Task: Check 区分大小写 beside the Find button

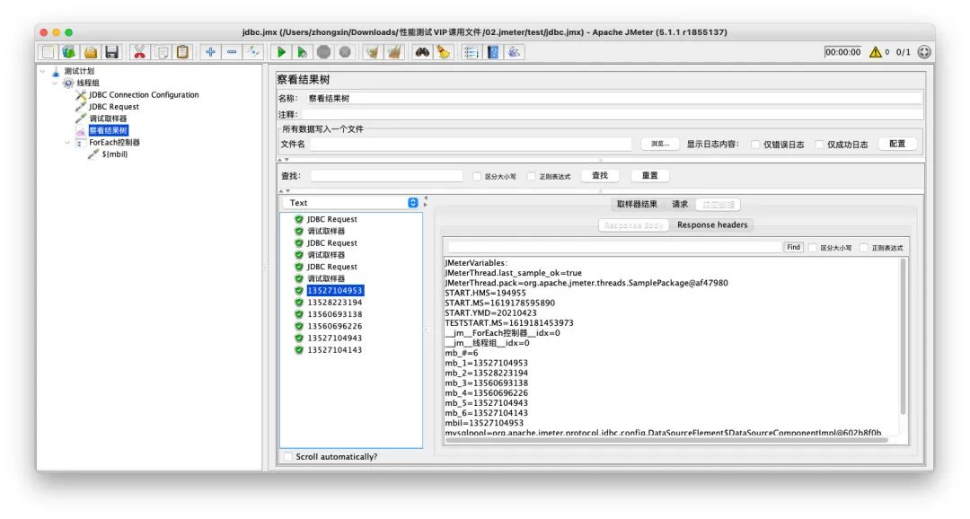Action: coord(813,248)
